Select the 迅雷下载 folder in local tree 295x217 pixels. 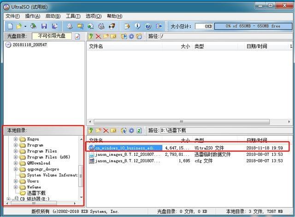click(x=36, y=193)
